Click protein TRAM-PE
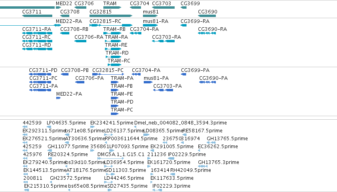This screenshot has height=192, width=337. coord(122,94)
